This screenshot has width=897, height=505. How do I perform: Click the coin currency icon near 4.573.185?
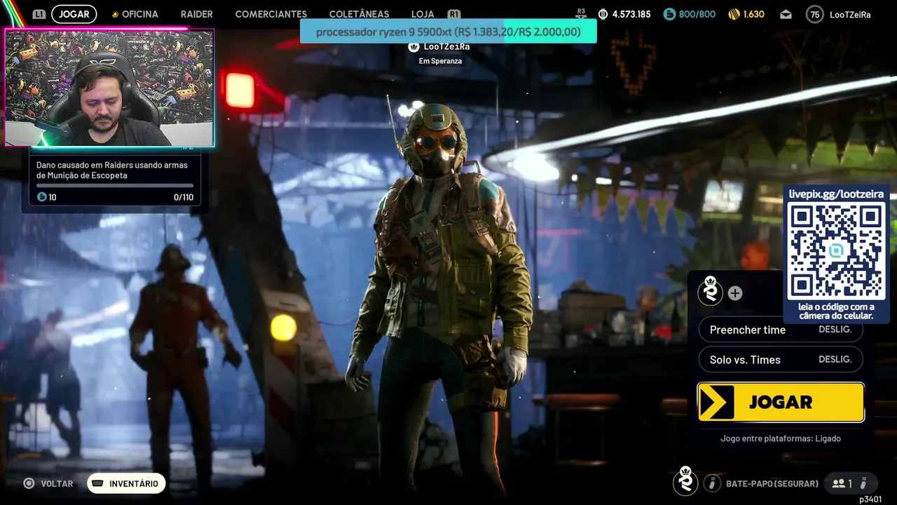pos(603,14)
